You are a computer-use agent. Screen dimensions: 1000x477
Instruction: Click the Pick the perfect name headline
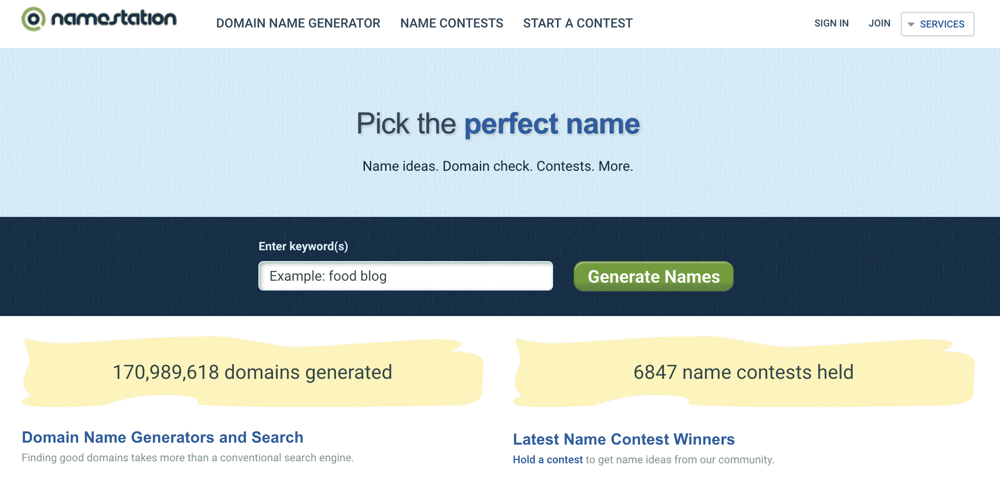[x=498, y=124]
